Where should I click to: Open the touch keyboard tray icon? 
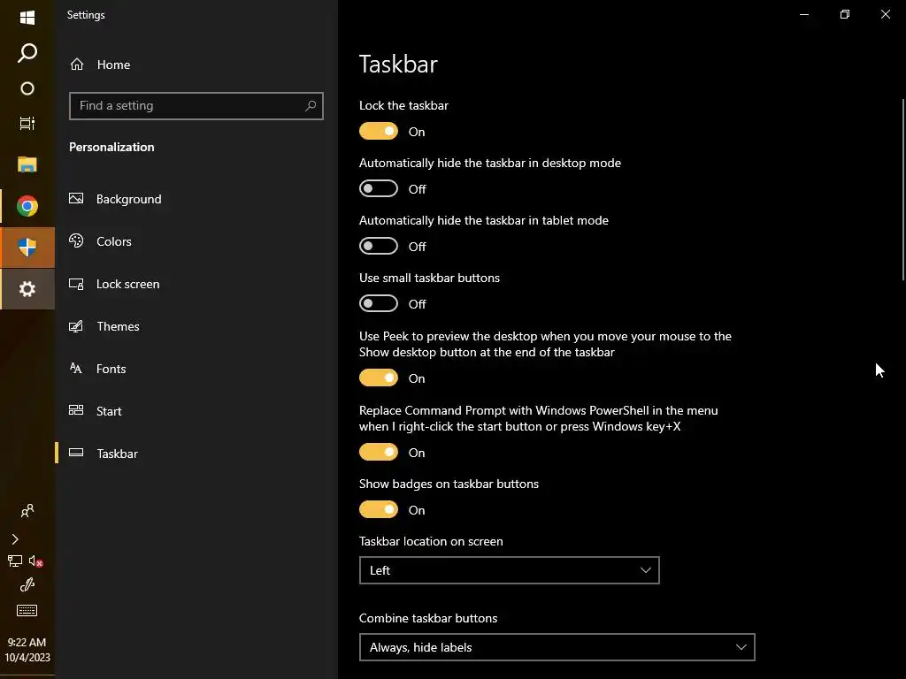click(27, 610)
